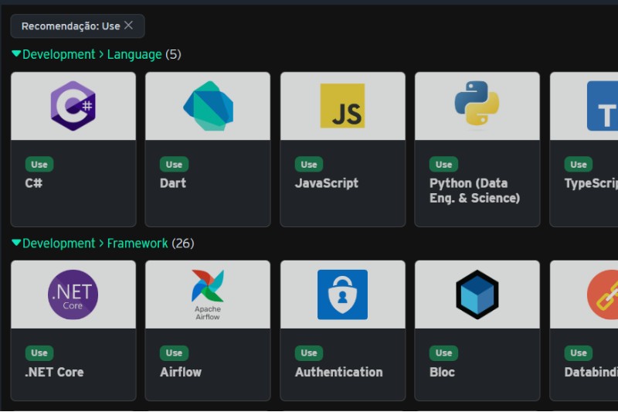Image resolution: width=618 pixels, height=412 pixels.
Task: Click the Bloc cube logo
Action: [477, 295]
